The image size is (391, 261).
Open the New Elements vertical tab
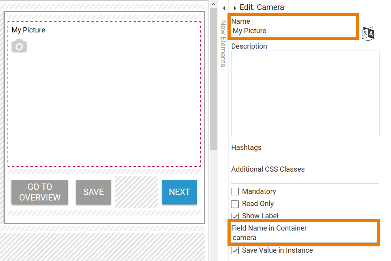tap(223, 43)
